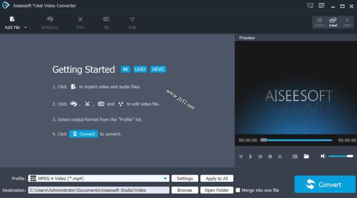Stop the preview playback
This screenshot has width=357, height=198.
tap(270, 156)
